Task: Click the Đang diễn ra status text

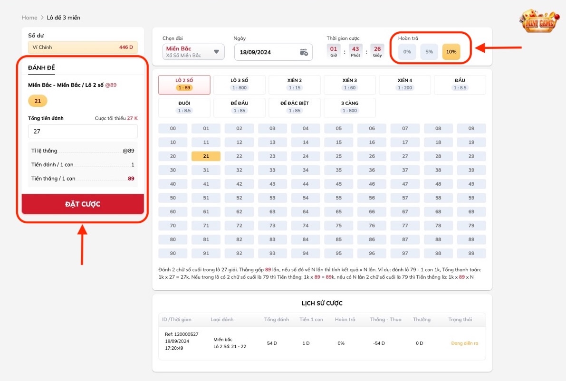Action: [x=465, y=343]
